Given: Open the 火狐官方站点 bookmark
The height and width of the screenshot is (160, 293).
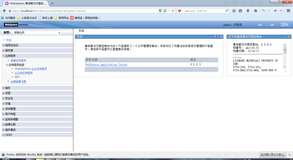Looking at the screenshot, I should [27, 18].
